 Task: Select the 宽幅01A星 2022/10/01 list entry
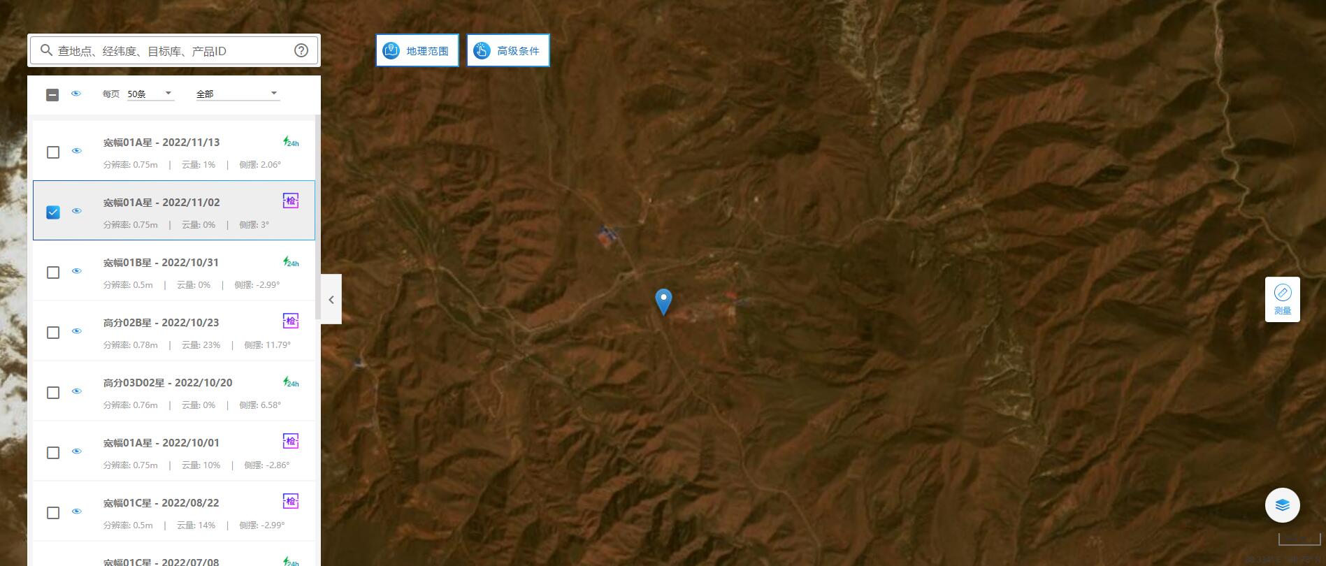(174, 451)
